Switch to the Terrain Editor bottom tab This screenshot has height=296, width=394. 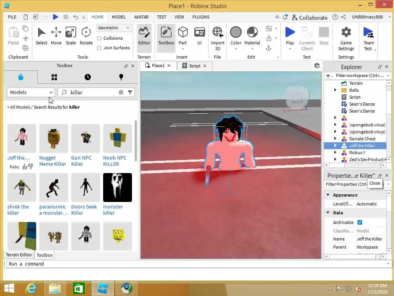tap(19, 255)
